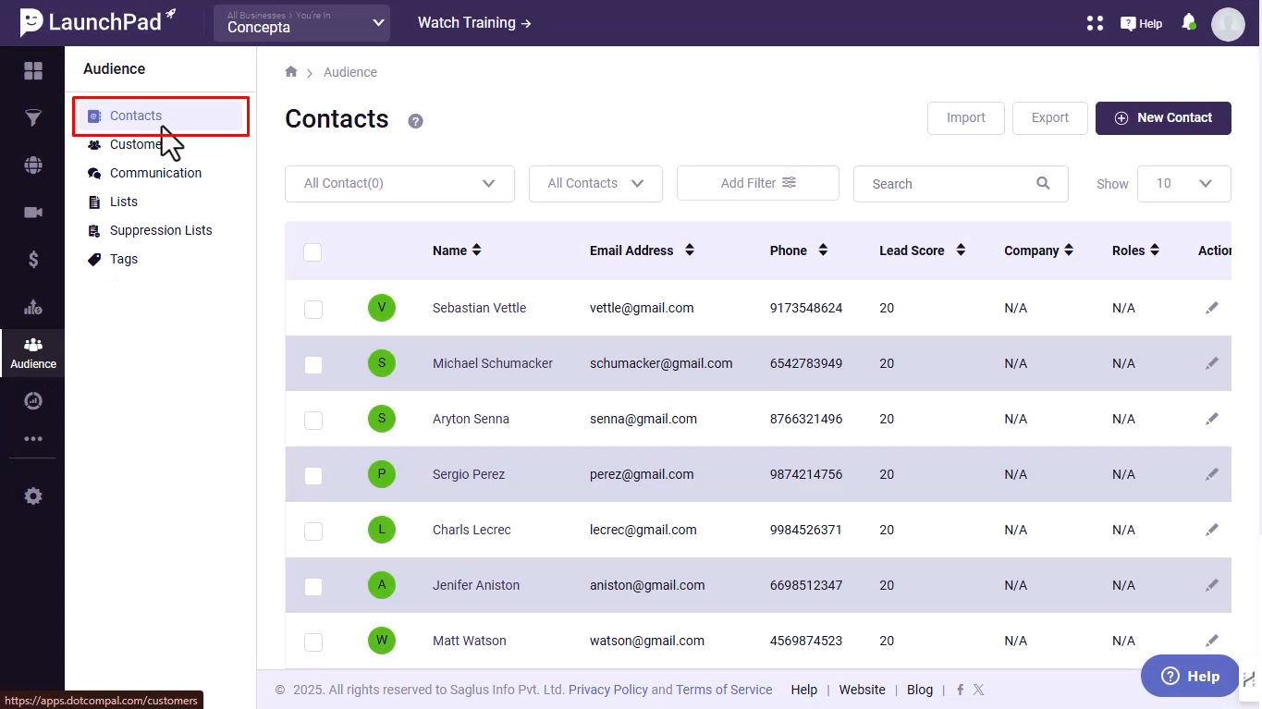
Task: Open the X social icon in footer
Action: click(978, 690)
